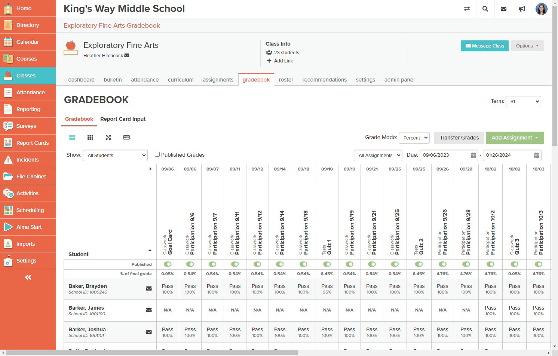Open the admin panel tab
Screen dimensions: 558x356
(x=399, y=80)
